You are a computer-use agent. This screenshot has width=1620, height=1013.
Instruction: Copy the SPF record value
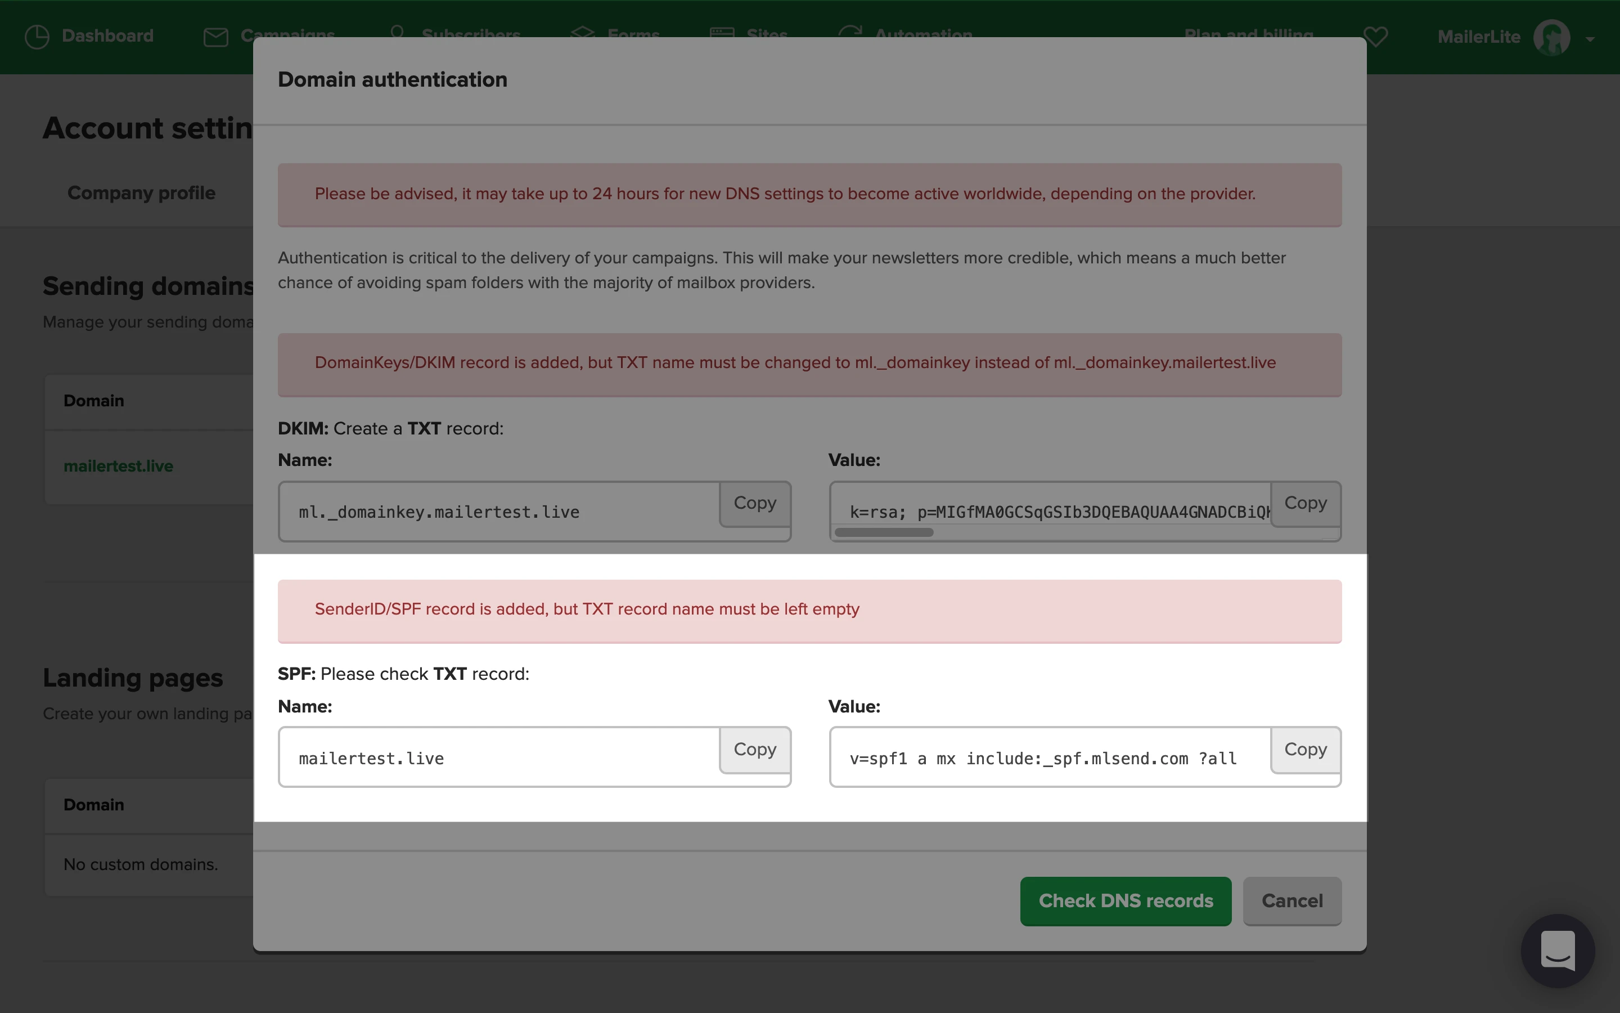pos(1304,749)
